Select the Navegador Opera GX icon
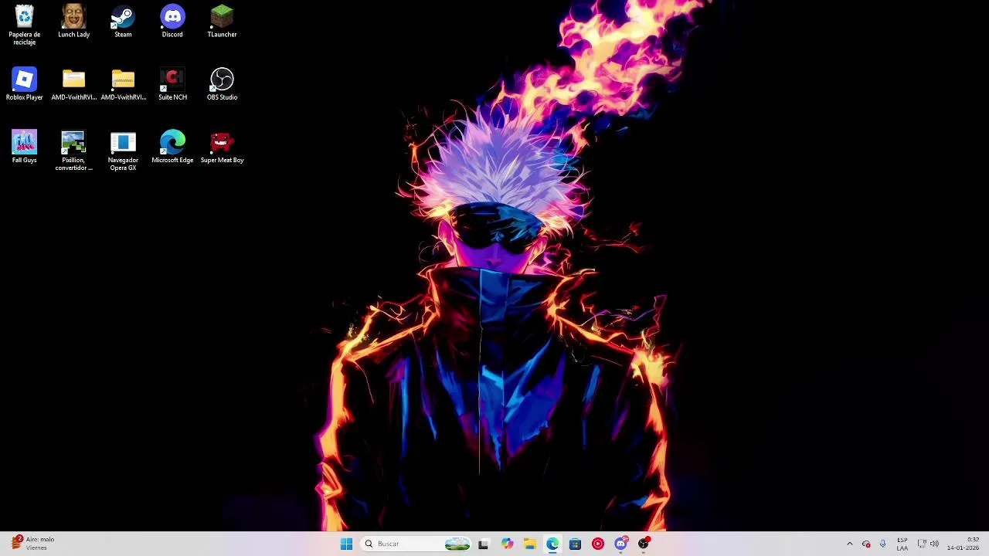 pyautogui.click(x=123, y=151)
